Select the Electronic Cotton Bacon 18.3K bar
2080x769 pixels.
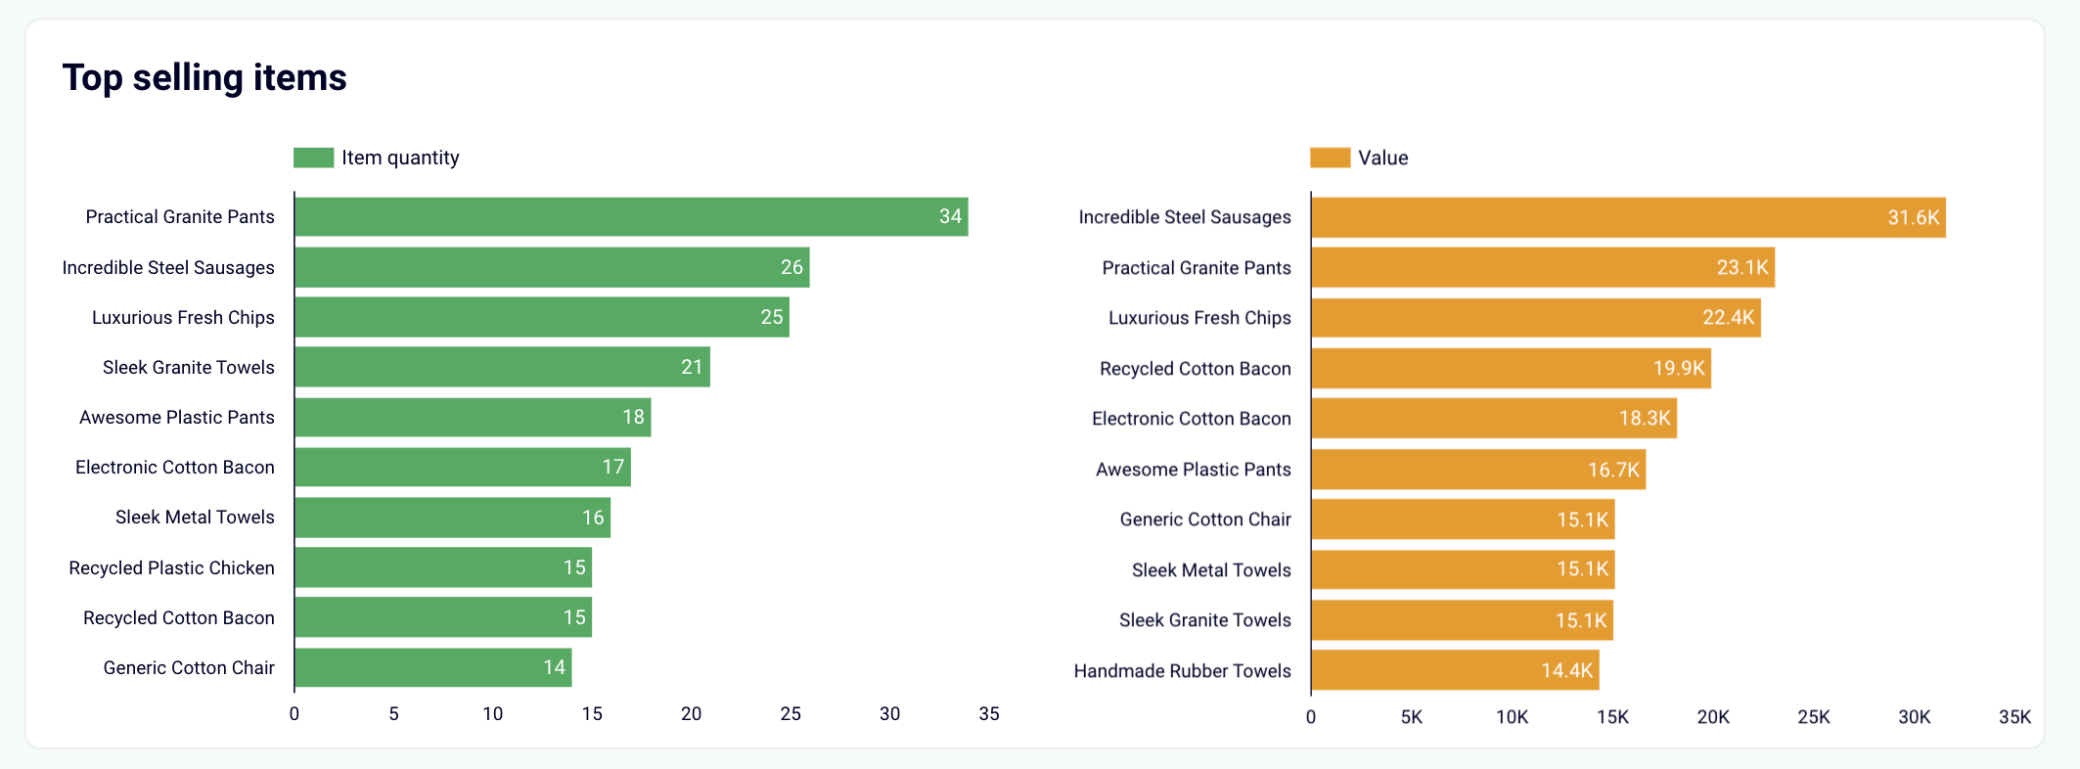click(x=1494, y=419)
